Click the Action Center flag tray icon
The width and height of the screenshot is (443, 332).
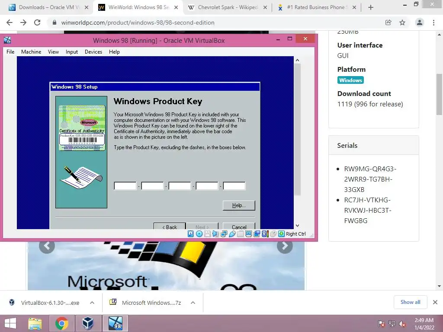click(382, 324)
